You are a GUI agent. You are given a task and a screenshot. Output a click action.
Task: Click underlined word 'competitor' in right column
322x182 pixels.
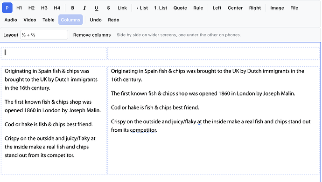point(143,130)
